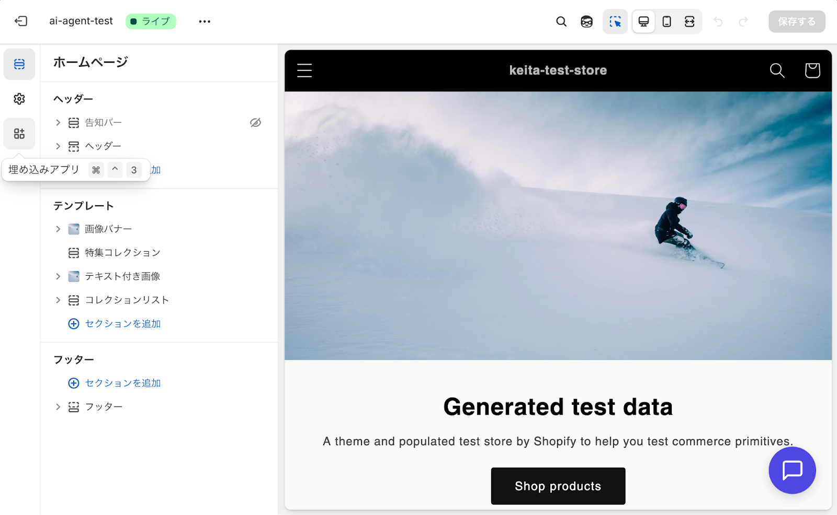This screenshot has width=837, height=515.
Task: Open hamburger menu in store preview
Action: 304,71
